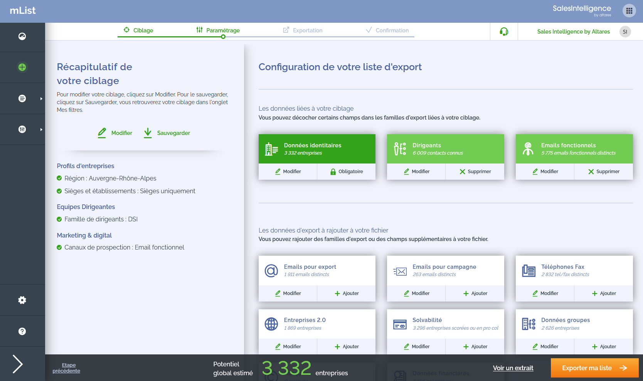Add Téléphones Fax to file
This screenshot has height=381, width=643.
click(x=604, y=293)
